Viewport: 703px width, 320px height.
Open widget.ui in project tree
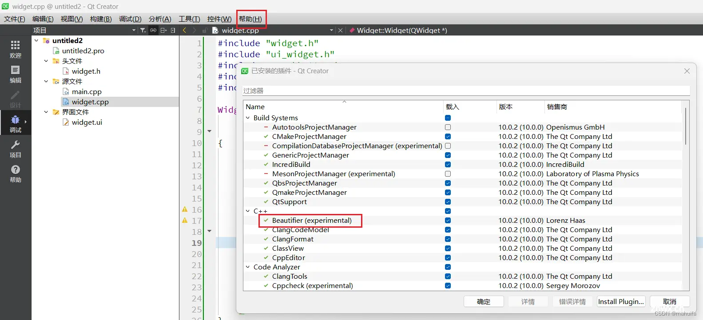click(x=87, y=122)
